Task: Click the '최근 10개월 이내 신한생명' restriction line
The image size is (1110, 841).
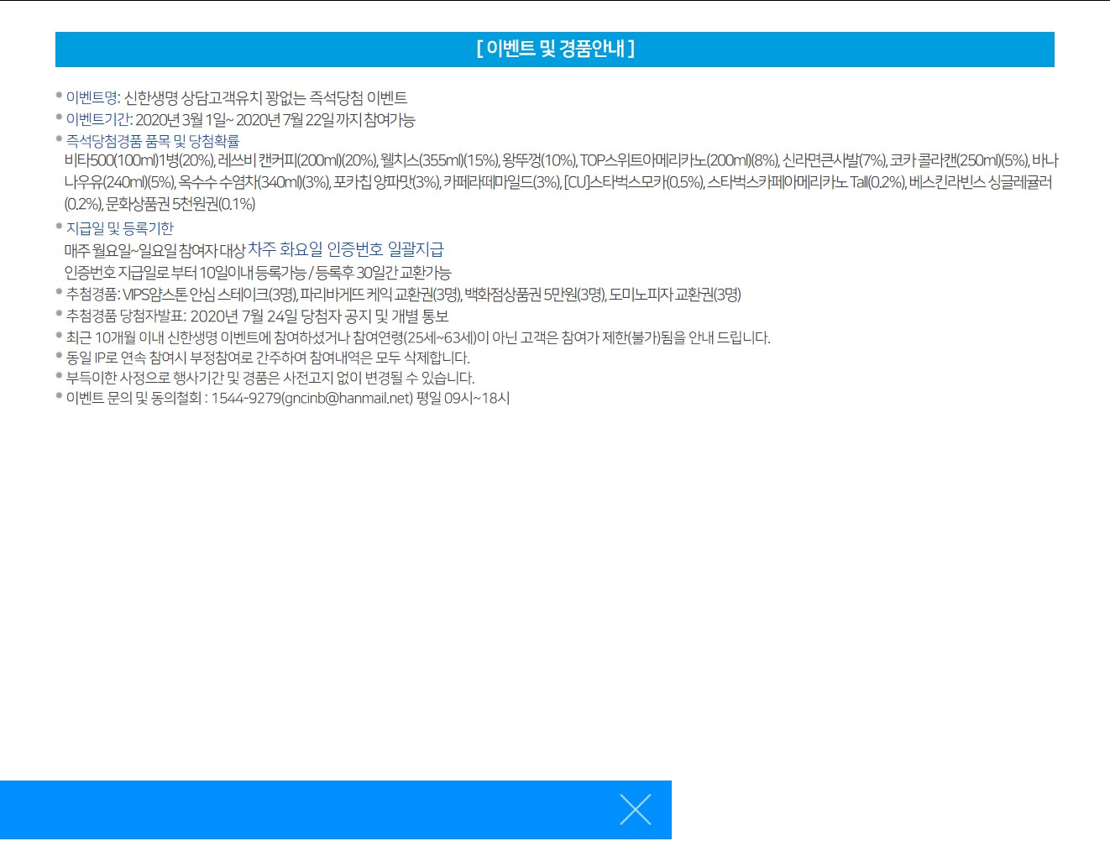Action: [x=418, y=337]
